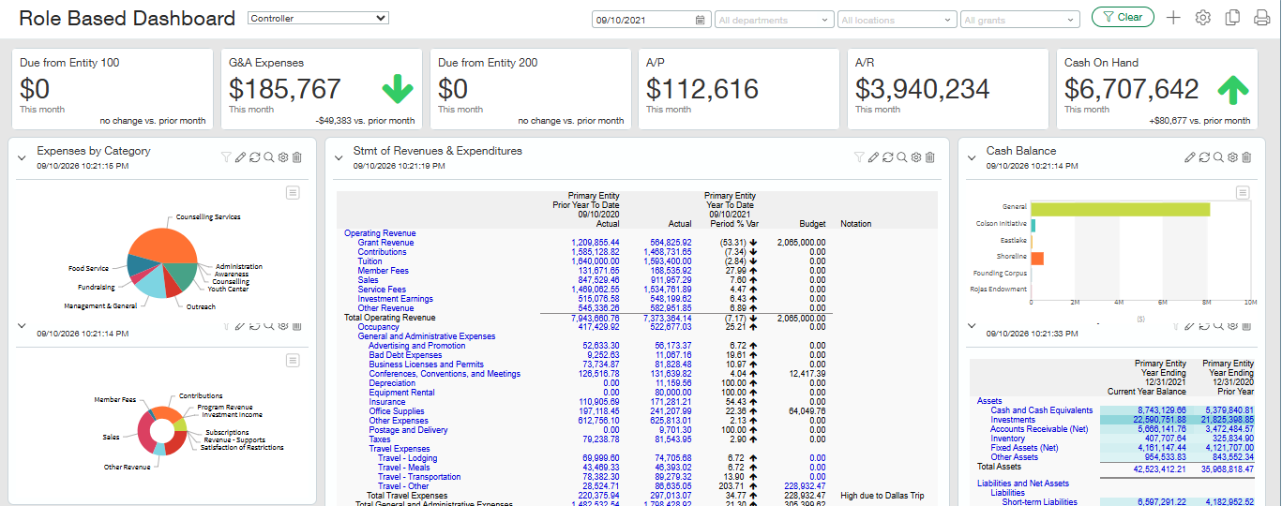
Task: Open the Fixed Assets (Net) link
Action: point(1024,448)
